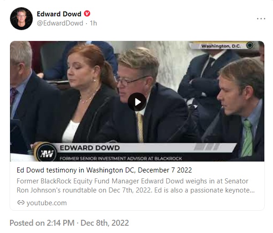The height and width of the screenshot is (233, 273).
Task: Play the Ed Dowd testimony video
Action: (x=137, y=102)
